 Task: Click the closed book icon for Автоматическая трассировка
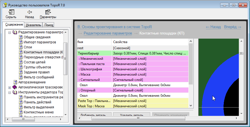15,87
